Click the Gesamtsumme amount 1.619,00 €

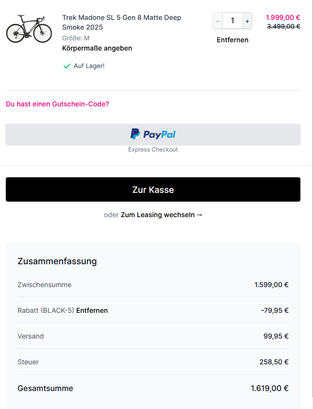tap(269, 388)
